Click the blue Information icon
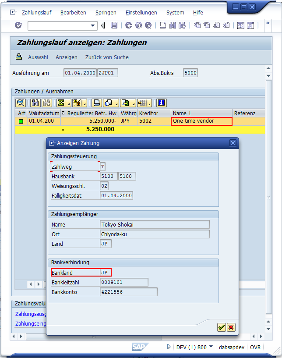Screen dimensions: 282x358 (x=162, y=103)
